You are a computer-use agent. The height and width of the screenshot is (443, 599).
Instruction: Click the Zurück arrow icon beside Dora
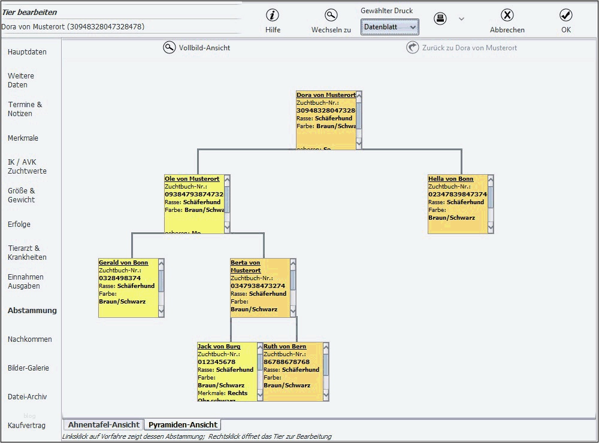[x=412, y=48]
